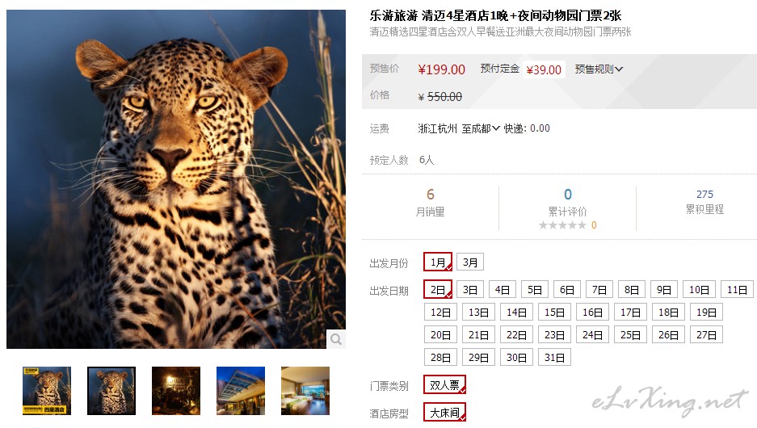The image size is (757, 428).
Task: View the hotel bedroom thumbnail
Action: pyautogui.click(x=305, y=391)
